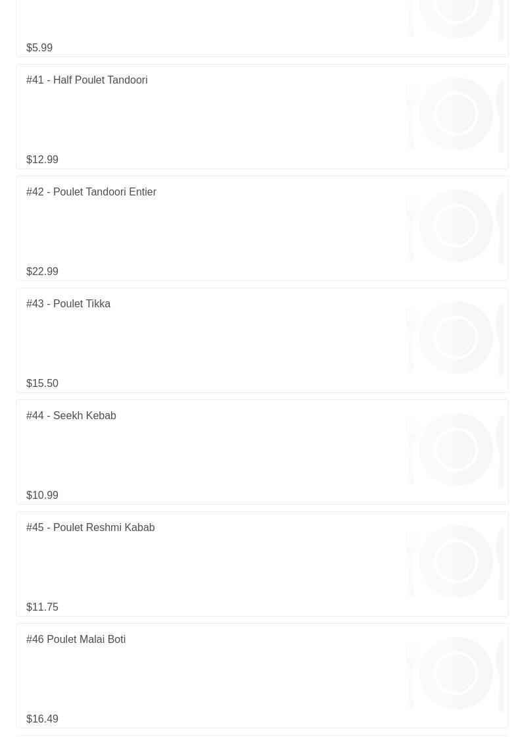
Task: Click the $22.99 price of Tandoori Entier
Action: (x=42, y=272)
